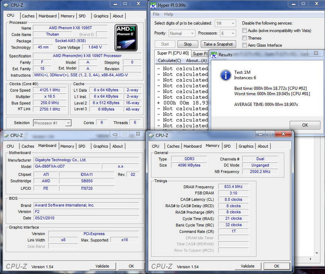Click OK in Memory CPU-Z window

coord(277,266)
